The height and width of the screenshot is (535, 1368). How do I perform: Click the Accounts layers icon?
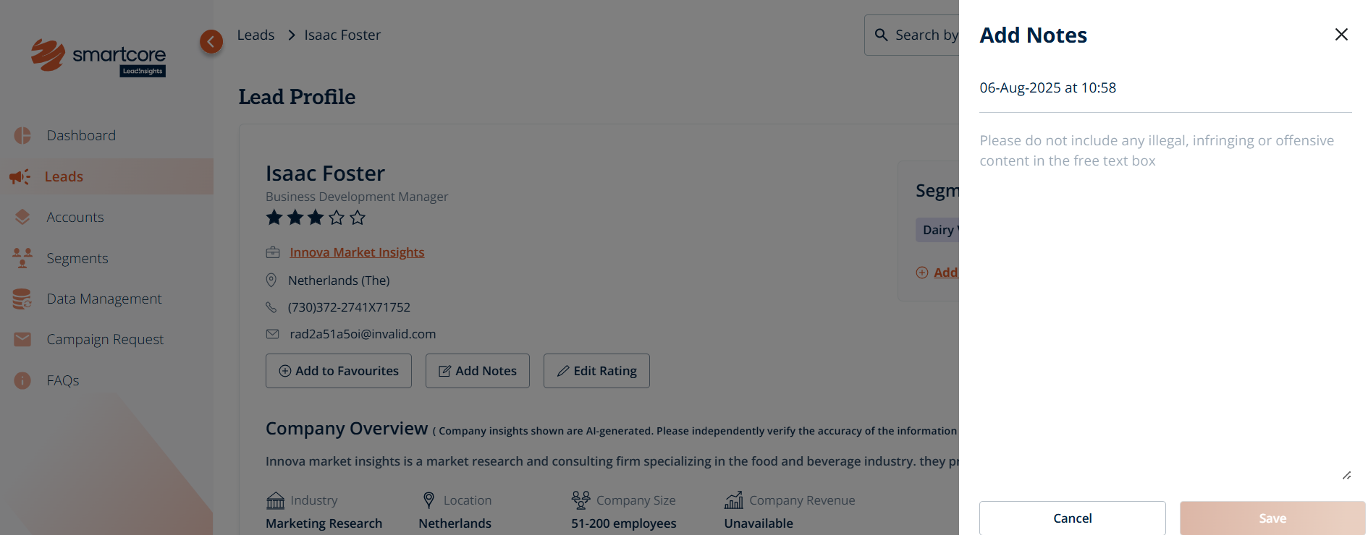point(22,217)
